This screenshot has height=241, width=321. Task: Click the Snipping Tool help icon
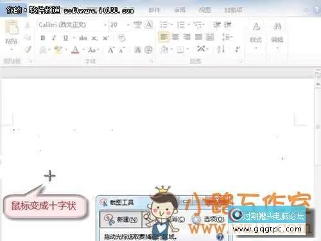[220, 237]
